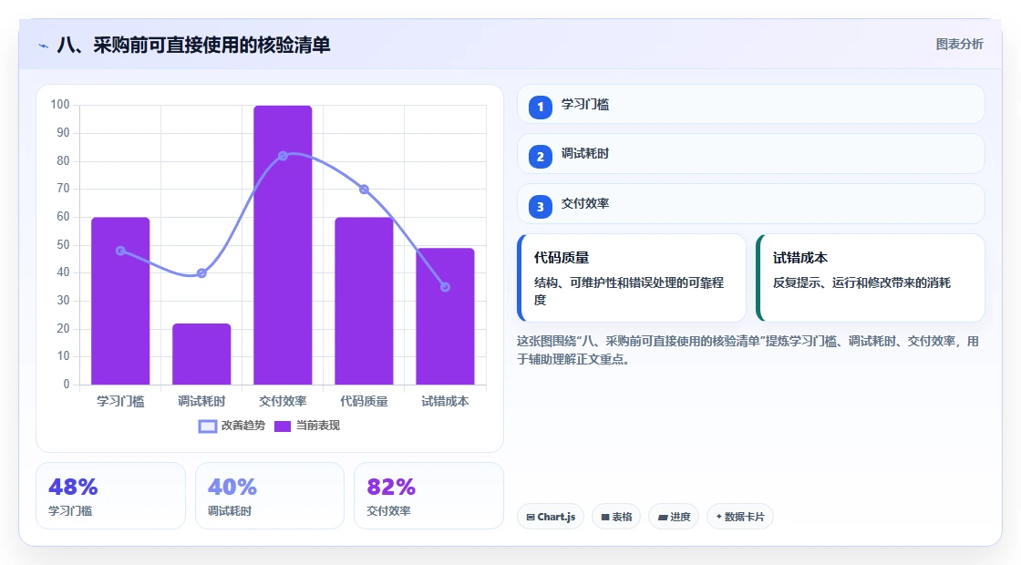Viewport: 1021px width, 565px height.
Task: Click the x-axis label 交付效率
Action: (x=283, y=402)
